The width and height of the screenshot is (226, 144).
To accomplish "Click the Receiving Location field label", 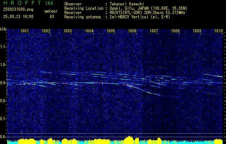I will pyautogui.click(x=84, y=8).
